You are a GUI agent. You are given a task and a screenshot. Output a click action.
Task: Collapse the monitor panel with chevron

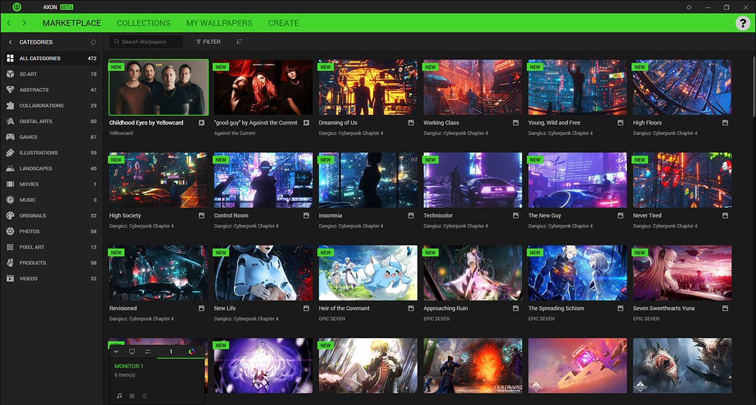pos(116,352)
